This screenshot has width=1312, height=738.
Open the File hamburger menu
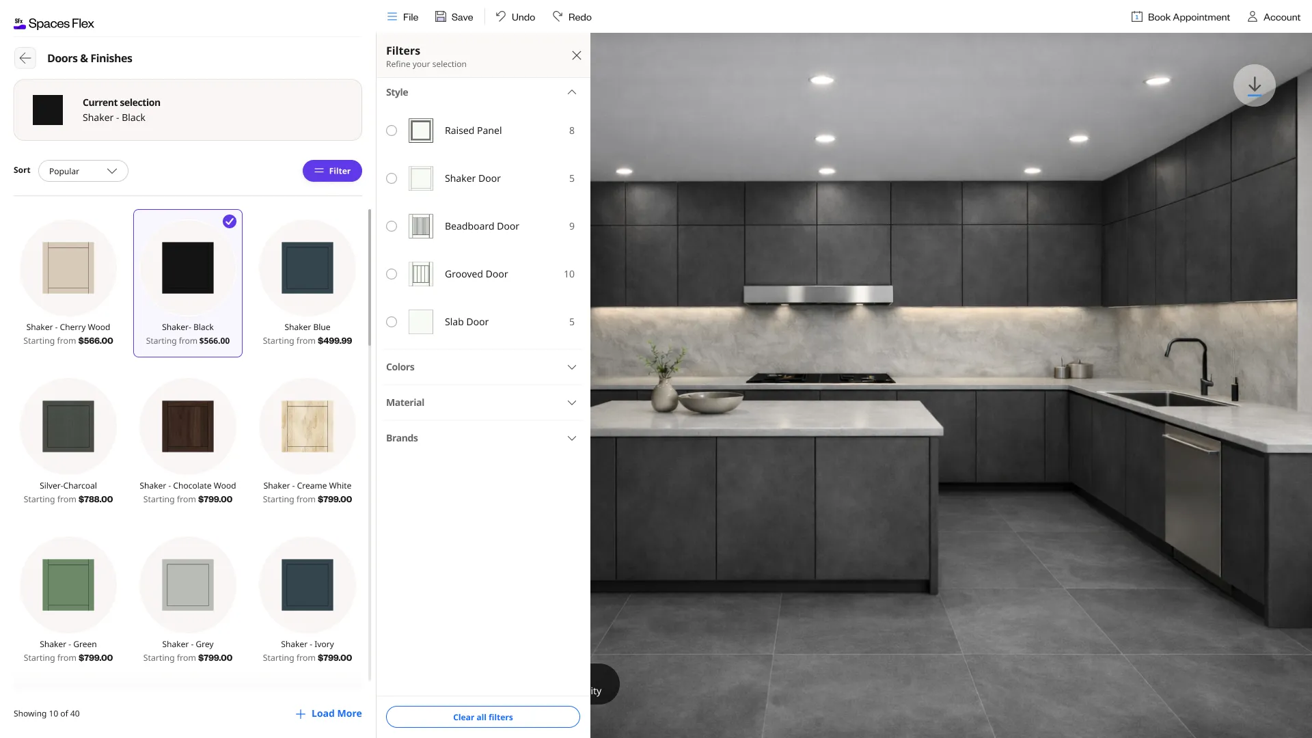pos(402,17)
